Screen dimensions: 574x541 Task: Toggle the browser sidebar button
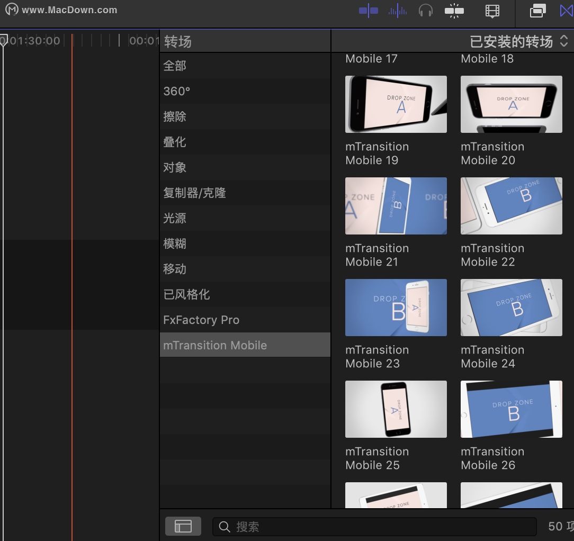coord(183,526)
